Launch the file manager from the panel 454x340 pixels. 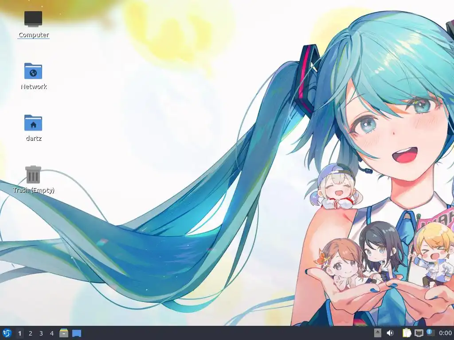[64, 333]
